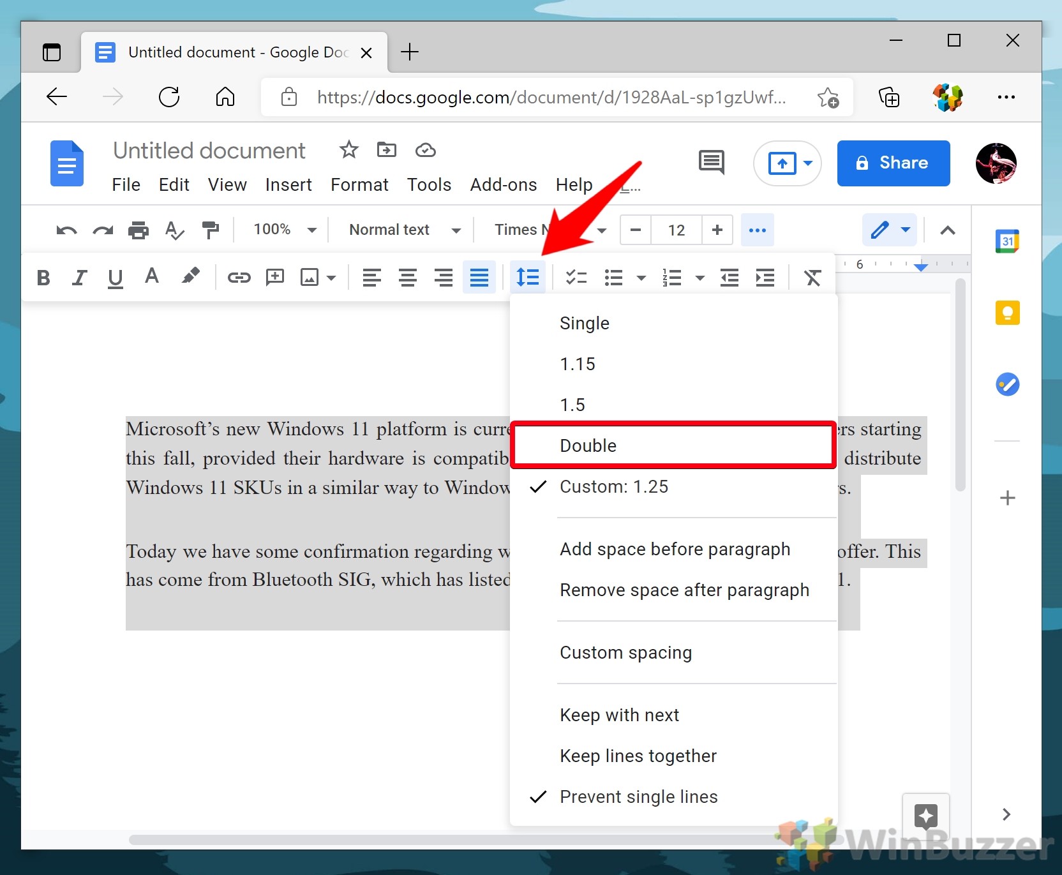Expand bulleted list options arrow
The image size is (1062, 875).
pos(641,278)
